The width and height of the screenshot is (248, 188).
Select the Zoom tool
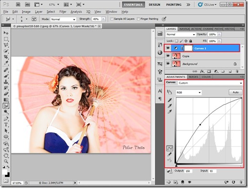6,161
